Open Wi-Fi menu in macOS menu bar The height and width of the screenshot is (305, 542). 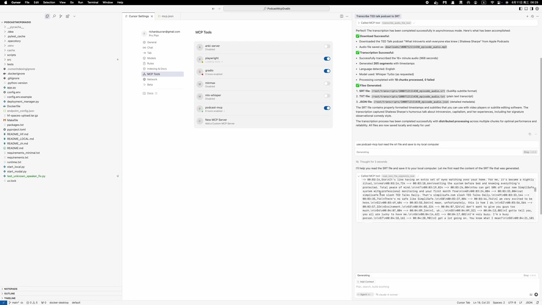pyautogui.click(x=492, y=3)
